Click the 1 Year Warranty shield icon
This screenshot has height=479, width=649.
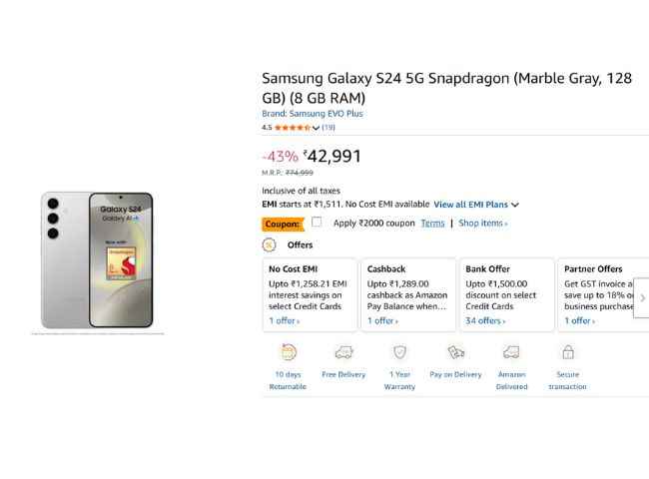(399, 352)
